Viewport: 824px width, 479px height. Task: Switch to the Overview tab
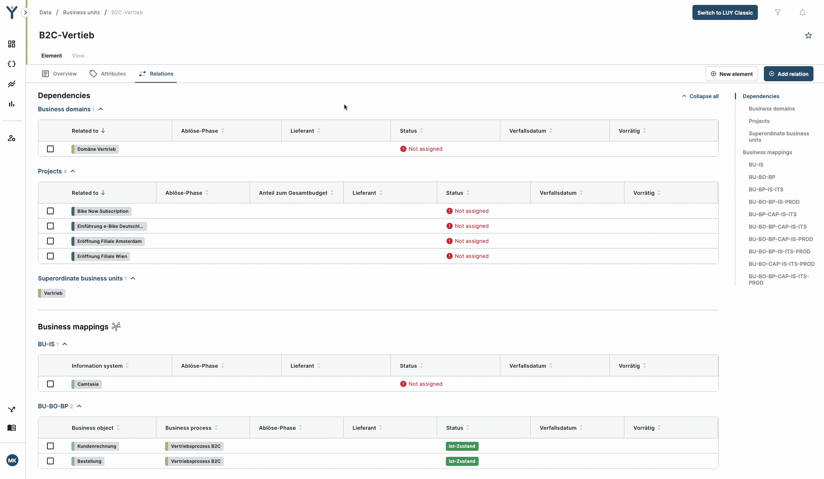[59, 74]
